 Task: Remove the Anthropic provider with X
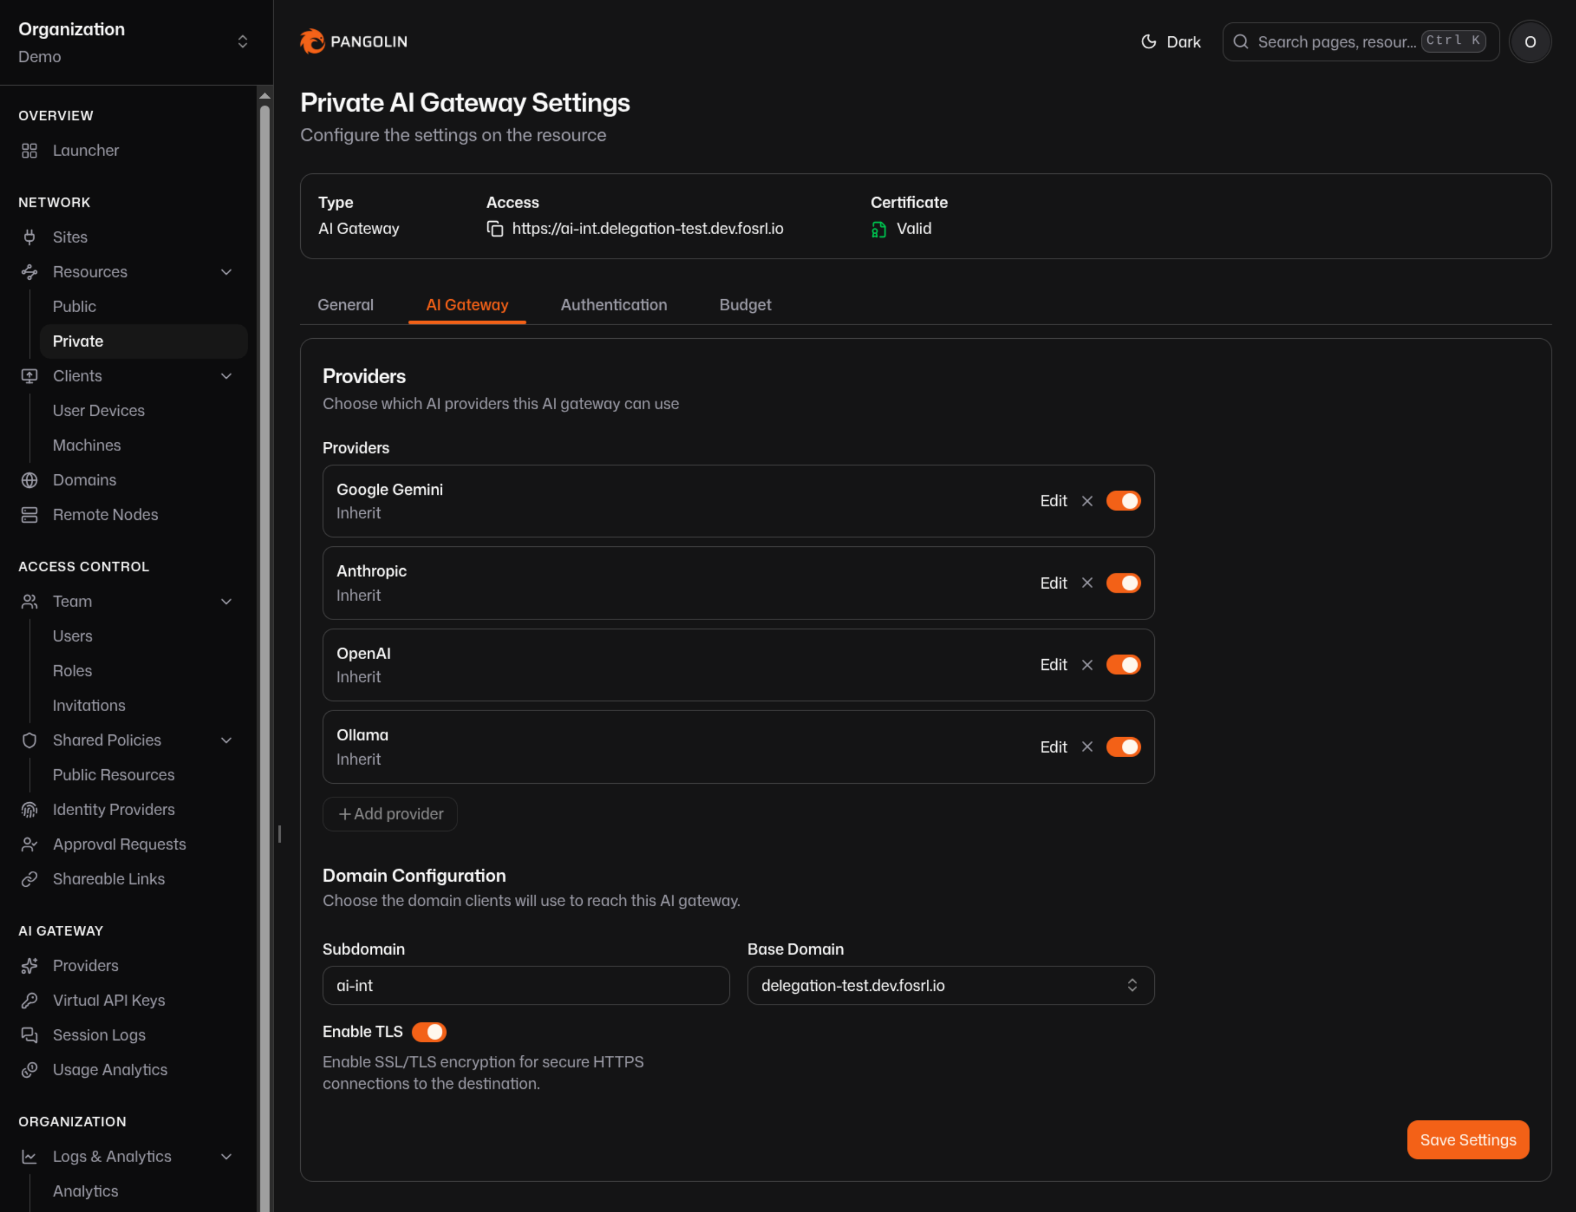click(x=1087, y=583)
